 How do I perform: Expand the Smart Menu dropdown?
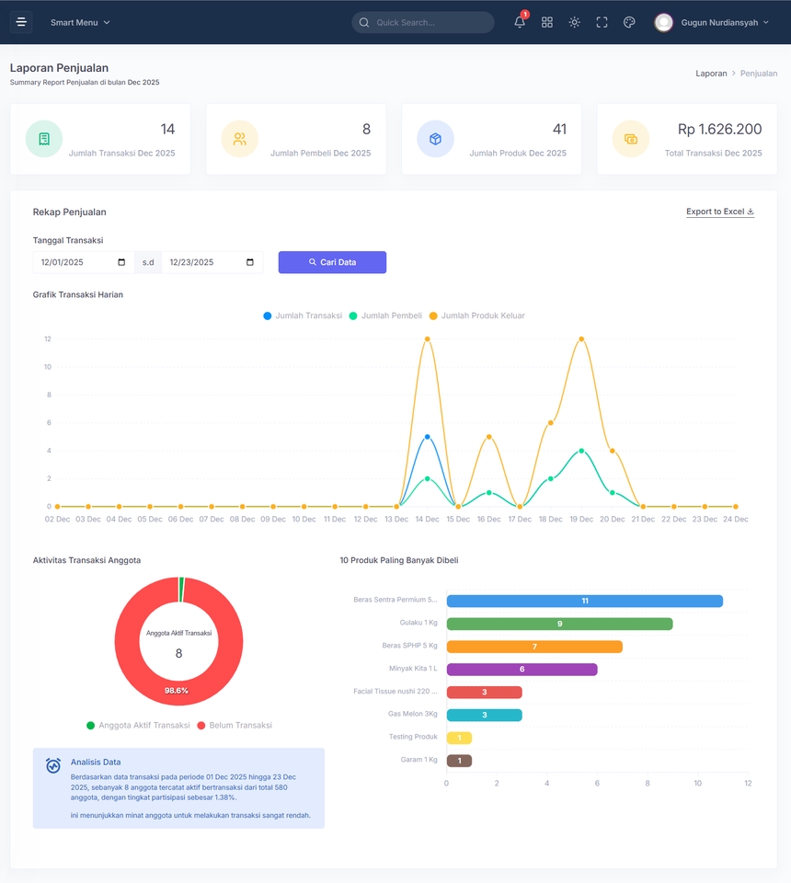tap(80, 22)
